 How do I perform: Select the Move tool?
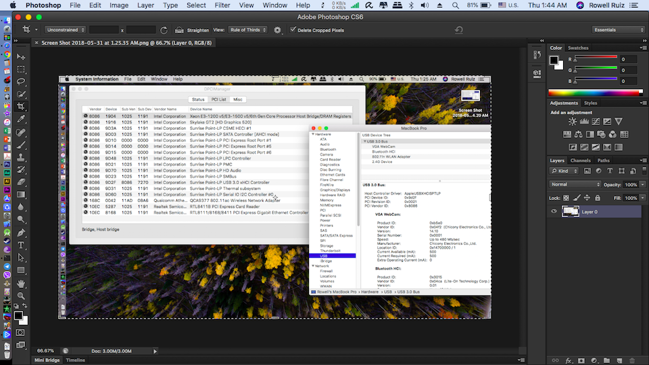pos(21,57)
